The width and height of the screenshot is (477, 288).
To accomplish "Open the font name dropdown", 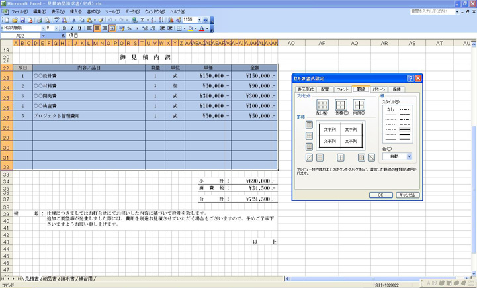I will pyautogui.click(x=43, y=28).
